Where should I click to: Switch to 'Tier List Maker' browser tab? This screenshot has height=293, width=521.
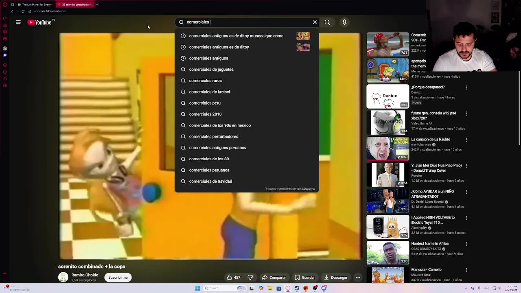click(35, 4)
